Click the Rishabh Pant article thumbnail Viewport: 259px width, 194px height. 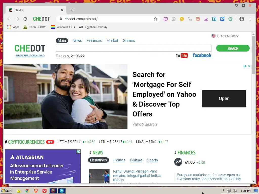[99, 176]
